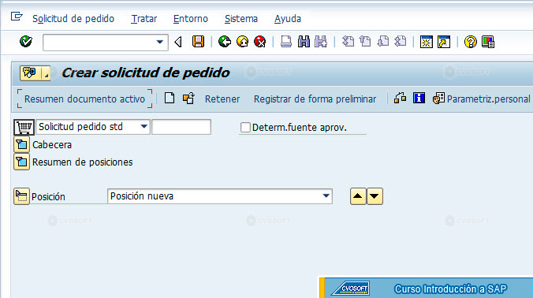533x298 pixels.
Task: Click the Customize Local Layout icon
Action: pos(488,42)
